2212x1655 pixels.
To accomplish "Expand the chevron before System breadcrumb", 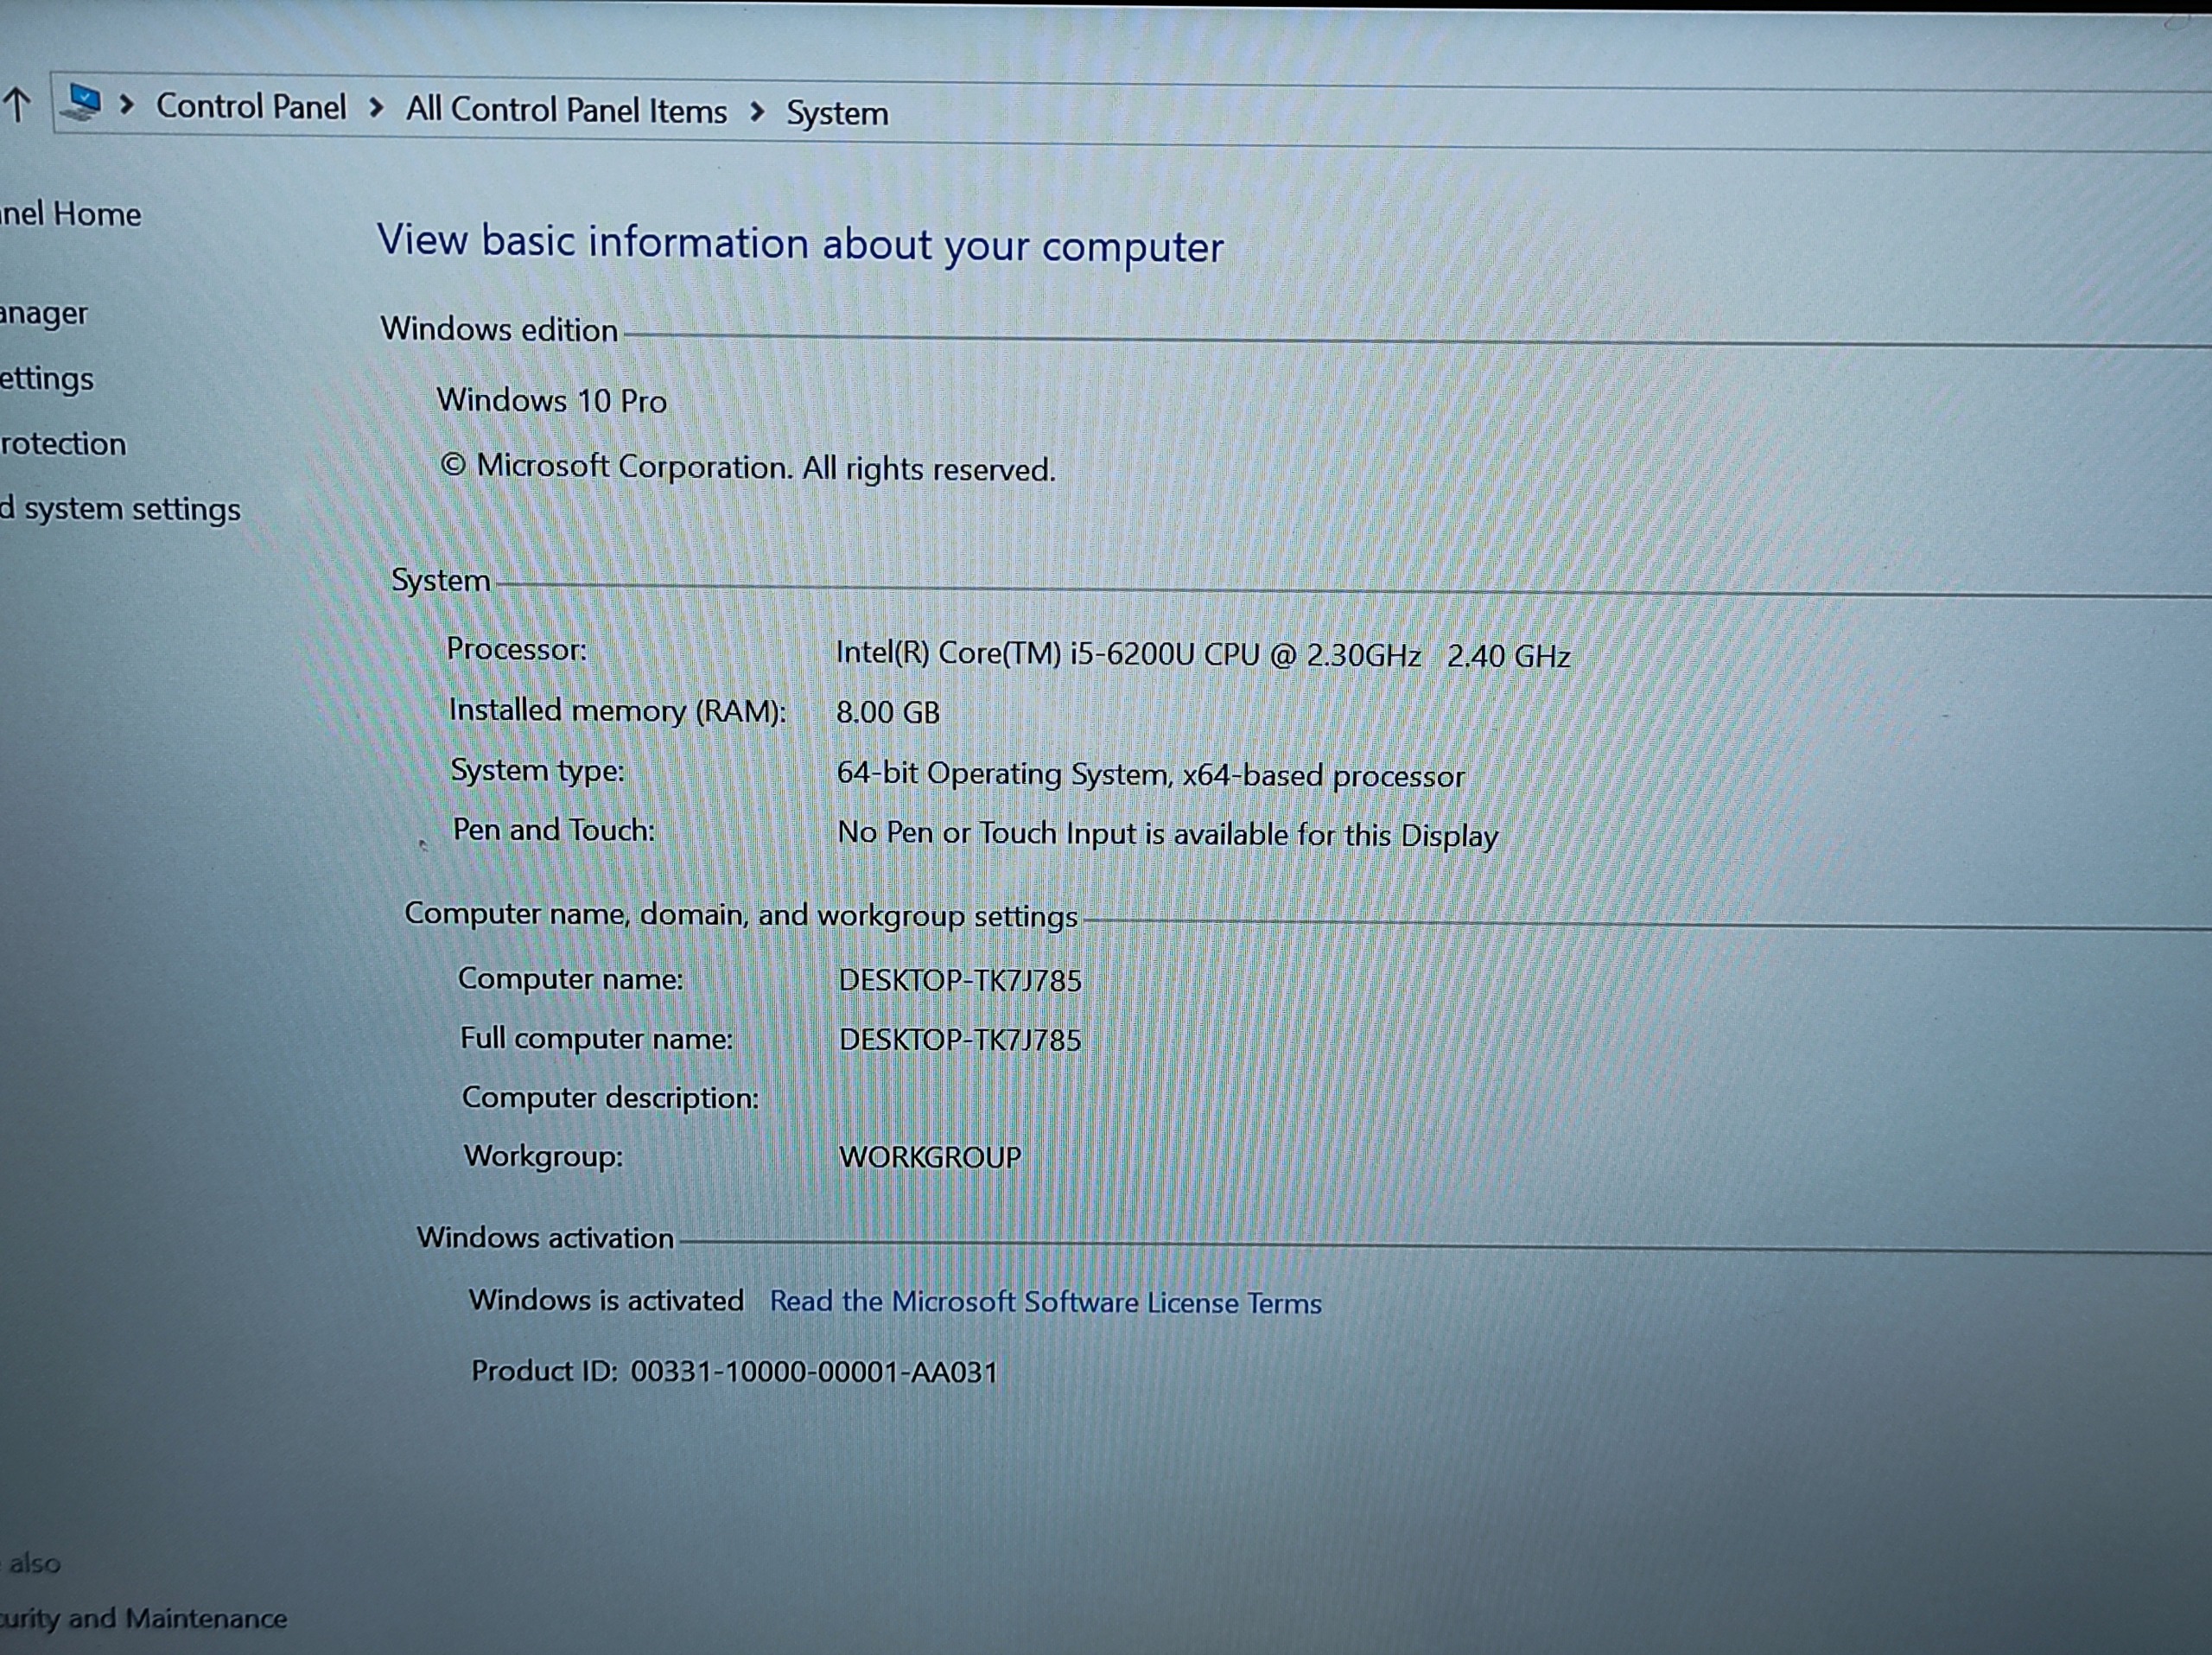I will (757, 112).
